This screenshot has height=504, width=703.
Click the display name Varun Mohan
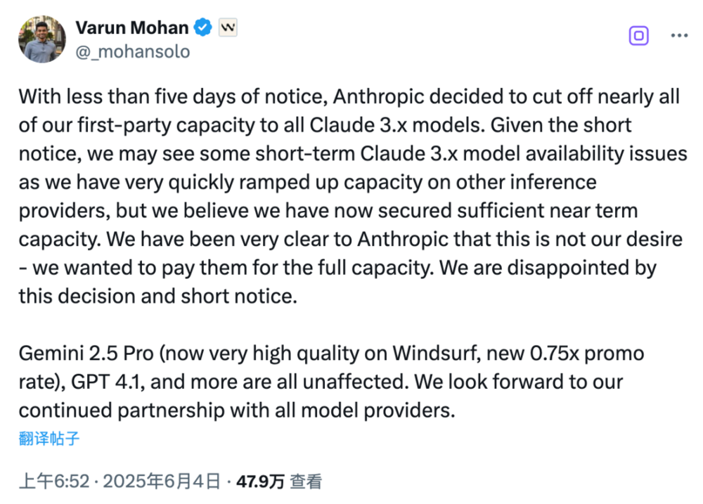pos(131,28)
